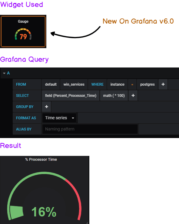Click the query letter A label

tap(8, 73)
